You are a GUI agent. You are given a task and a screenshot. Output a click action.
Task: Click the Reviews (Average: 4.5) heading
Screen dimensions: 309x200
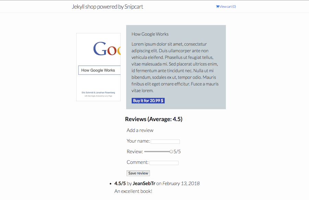[154, 119]
